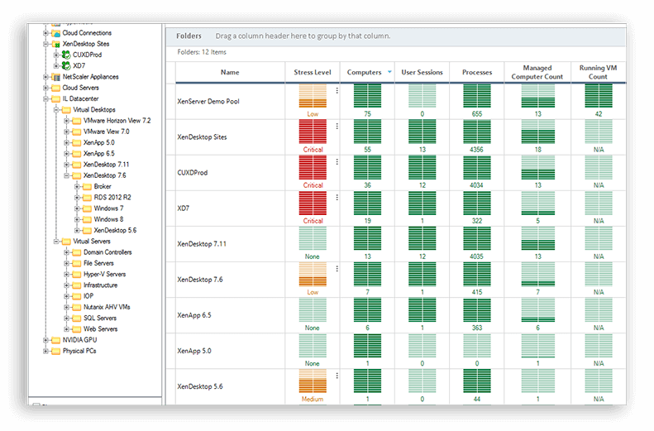
Task: Sort by the Name column header
Action: click(x=230, y=72)
